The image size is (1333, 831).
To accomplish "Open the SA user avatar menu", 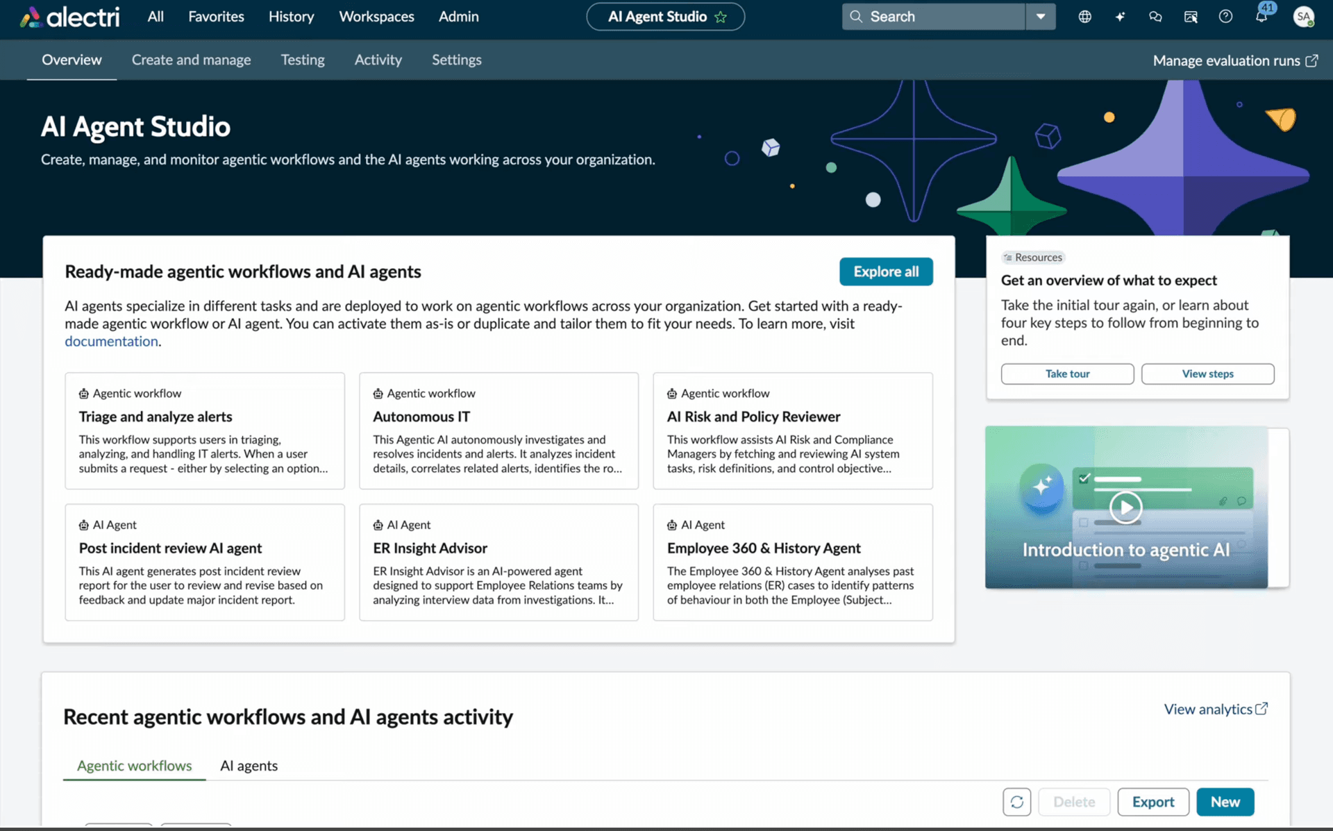I will (x=1304, y=16).
